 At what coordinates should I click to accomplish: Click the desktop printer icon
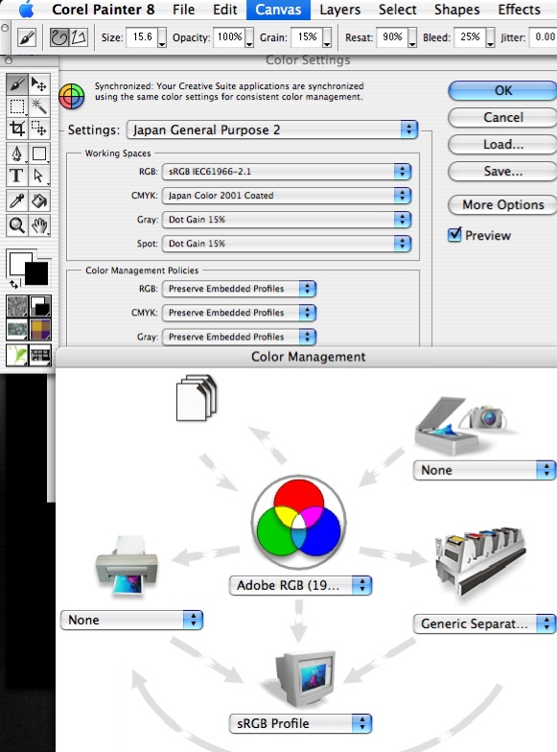tap(127, 567)
